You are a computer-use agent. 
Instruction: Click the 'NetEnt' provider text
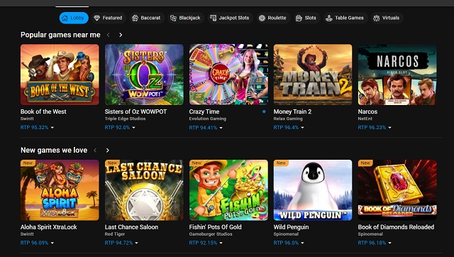365,119
